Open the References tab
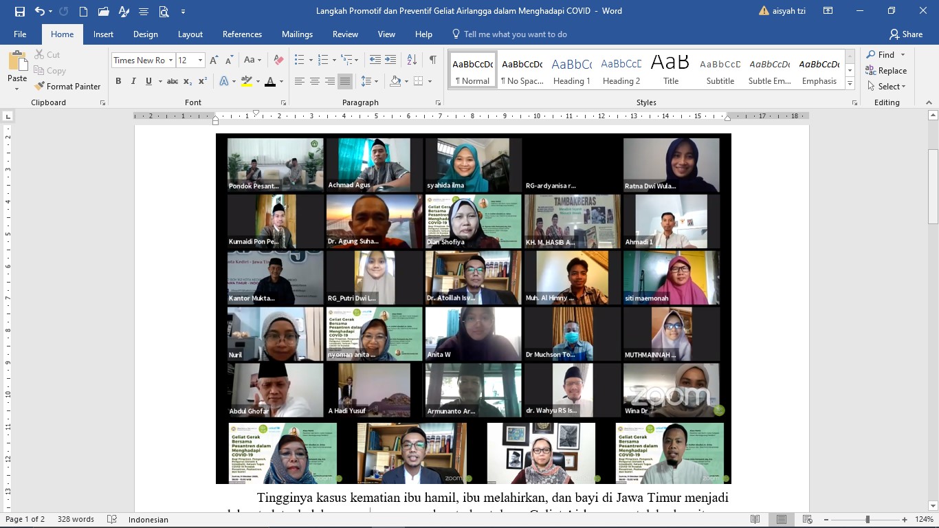 (x=242, y=34)
